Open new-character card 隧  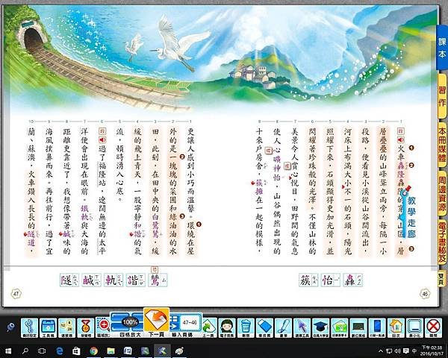click(x=69, y=280)
